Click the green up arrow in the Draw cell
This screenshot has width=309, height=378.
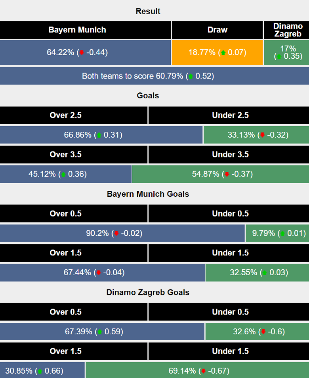(223, 52)
